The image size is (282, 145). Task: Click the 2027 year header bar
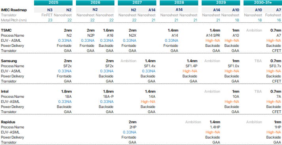137,3
